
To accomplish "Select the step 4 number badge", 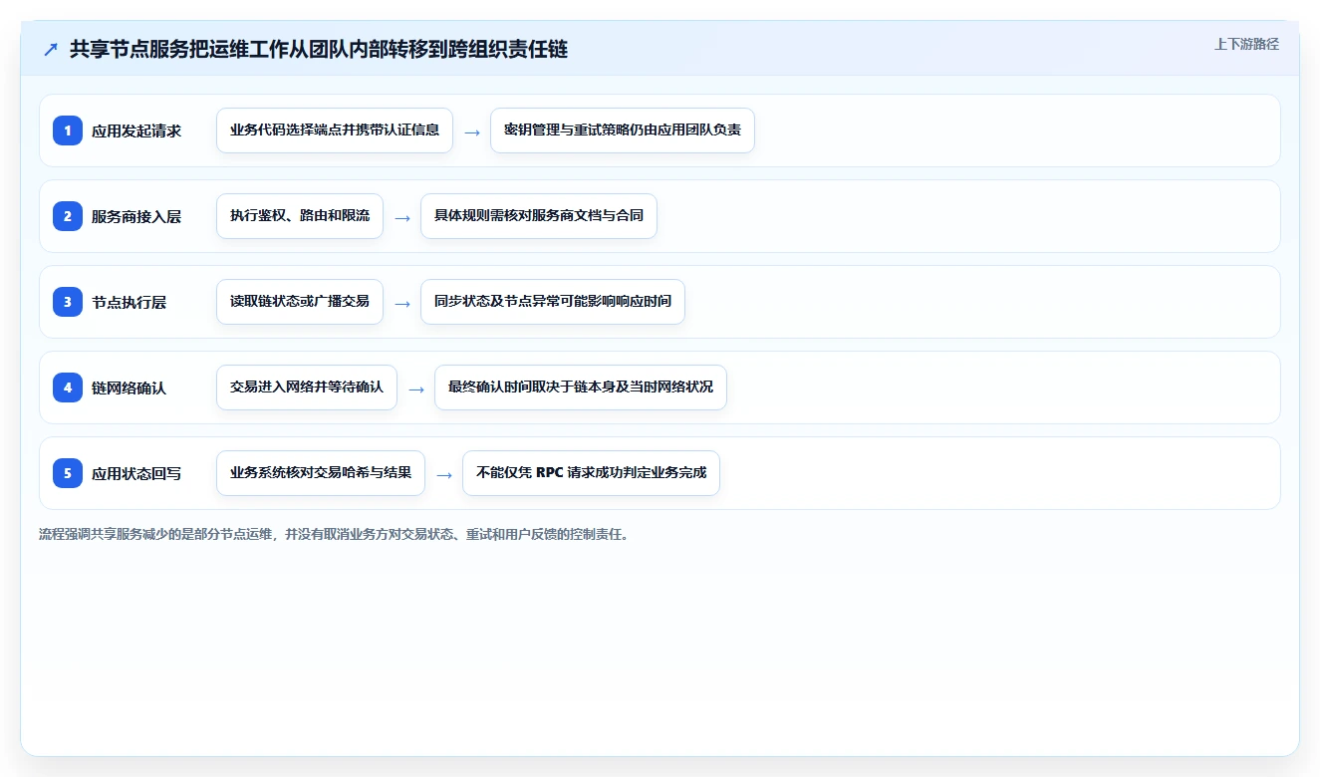I will tap(68, 388).
